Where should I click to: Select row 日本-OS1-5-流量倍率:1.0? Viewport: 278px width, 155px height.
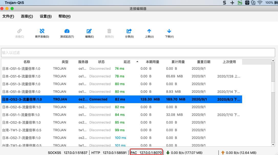point(122,69)
